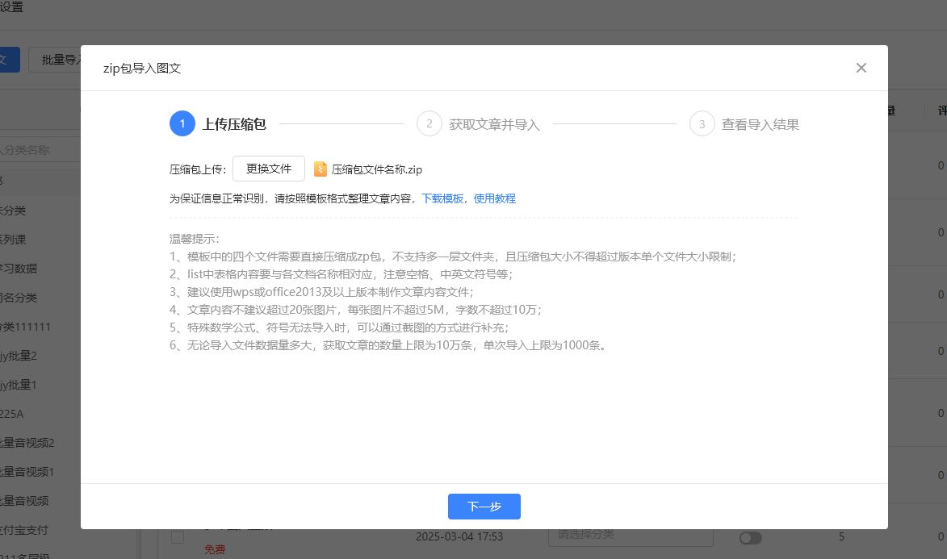Click the 下一步 button

(484, 507)
